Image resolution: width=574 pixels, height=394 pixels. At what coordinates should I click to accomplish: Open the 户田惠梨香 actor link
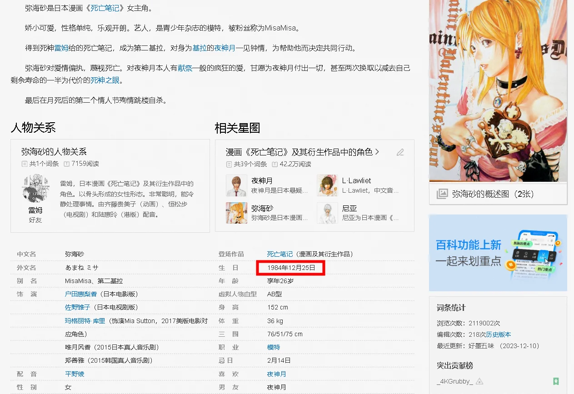click(x=81, y=294)
